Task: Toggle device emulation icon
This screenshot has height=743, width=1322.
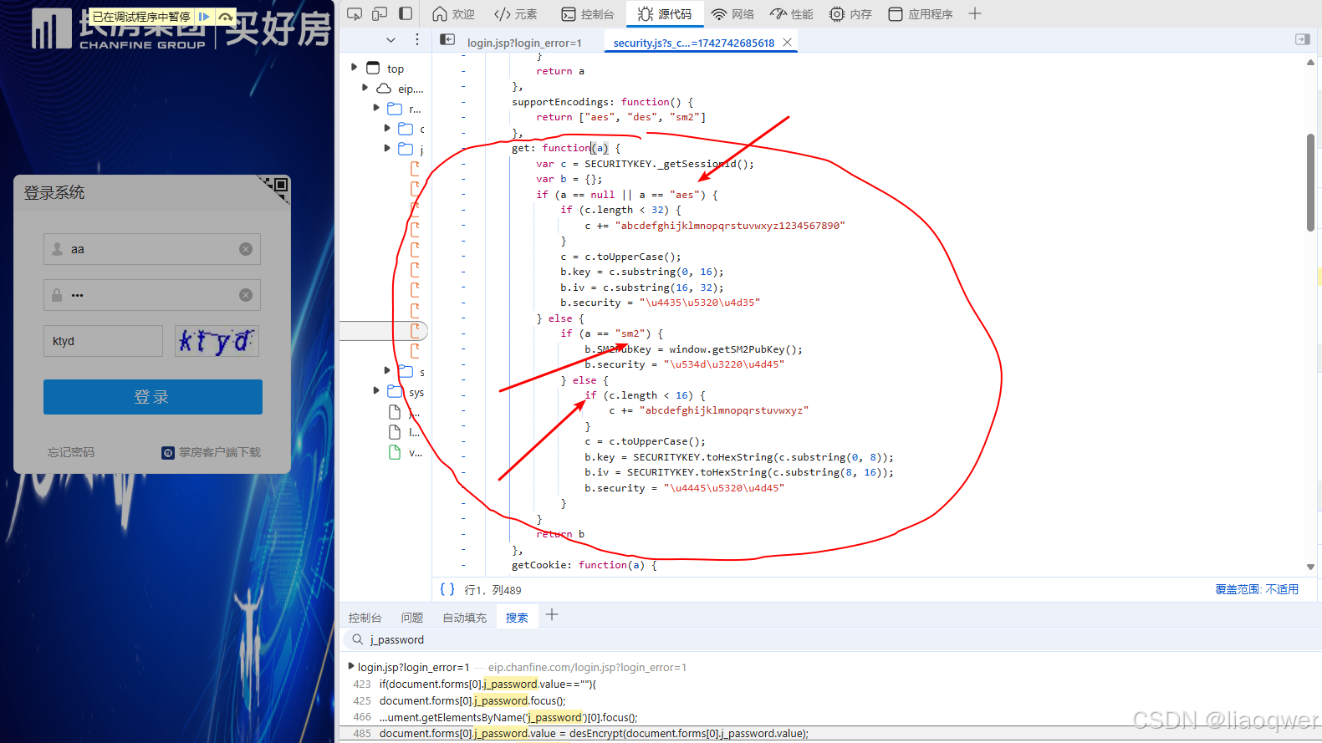Action: coord(380,14)
